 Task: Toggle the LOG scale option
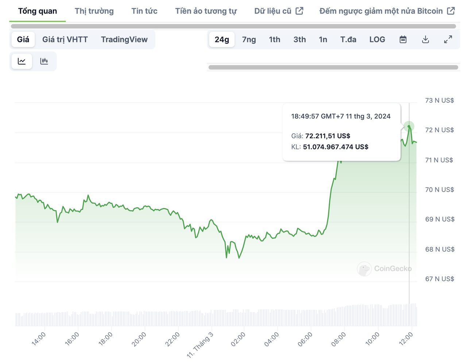click(x=377, y=39)
